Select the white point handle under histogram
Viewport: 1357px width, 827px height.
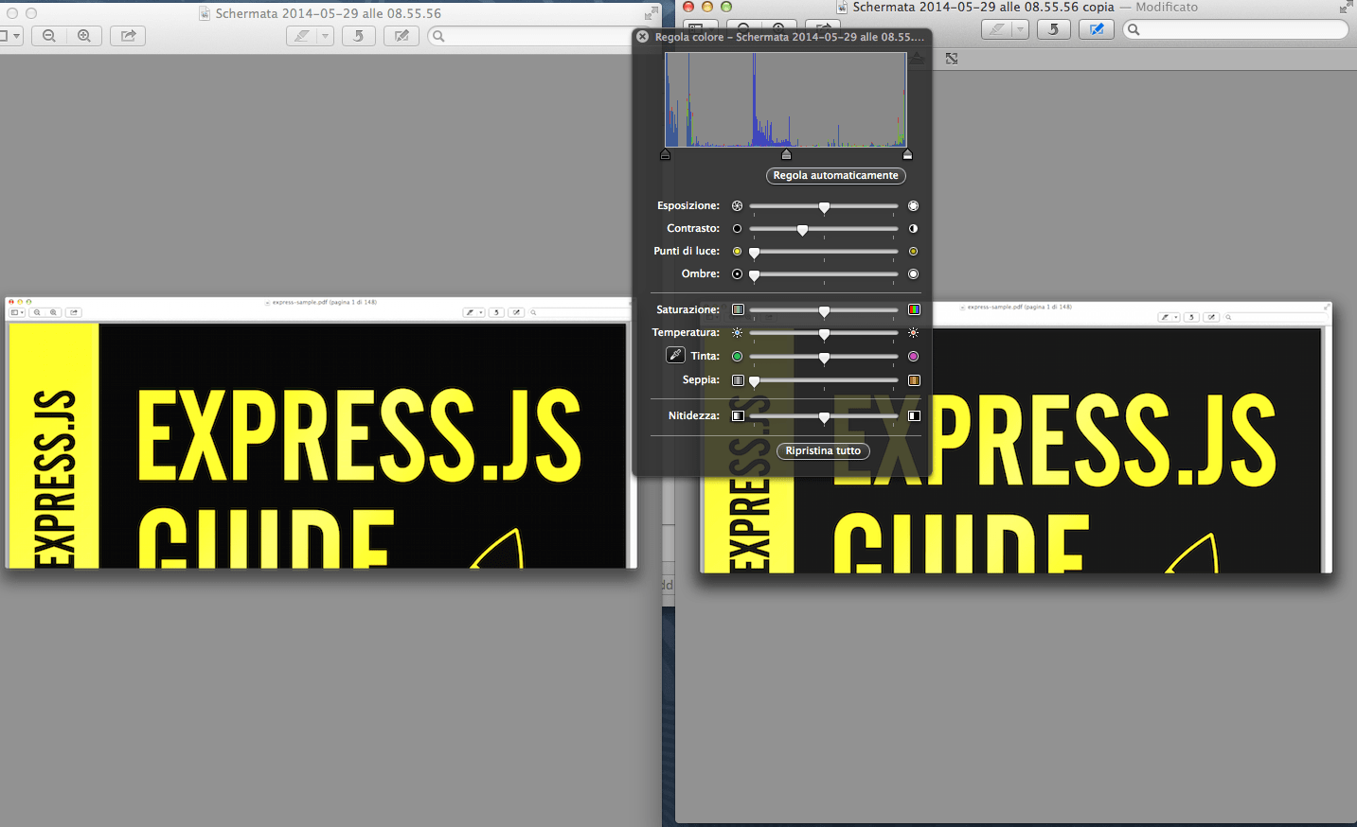point(907,154)
